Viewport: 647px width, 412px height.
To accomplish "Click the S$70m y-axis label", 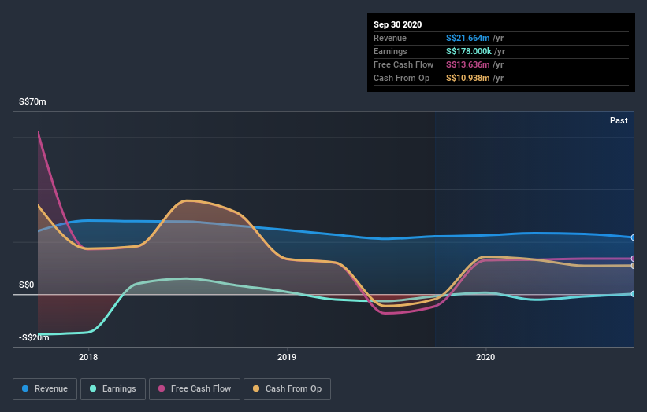I will tap(32, 101).
